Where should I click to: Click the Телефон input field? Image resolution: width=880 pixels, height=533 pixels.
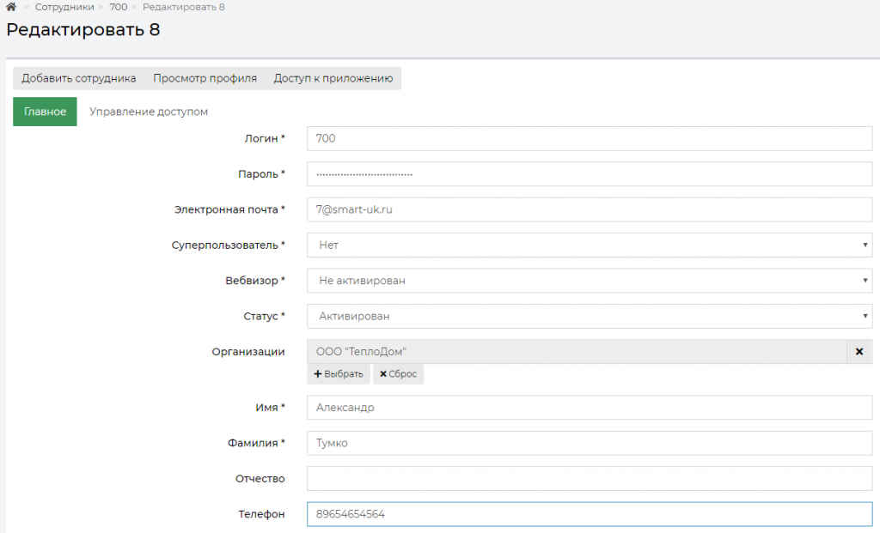point(590,514)
